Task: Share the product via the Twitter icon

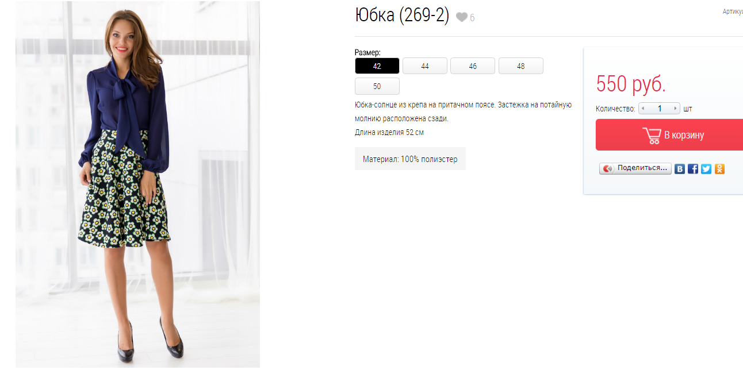Action: (x=706, y=169)
